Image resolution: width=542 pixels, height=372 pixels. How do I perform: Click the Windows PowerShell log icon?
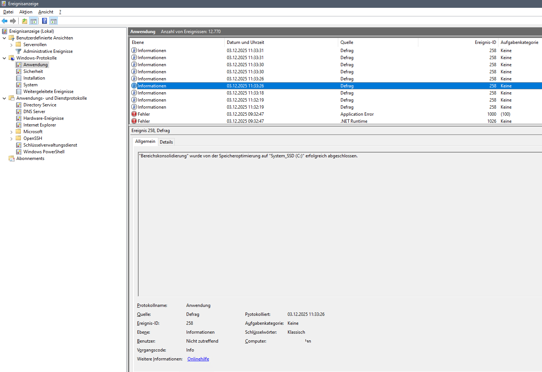click(19, 152)
